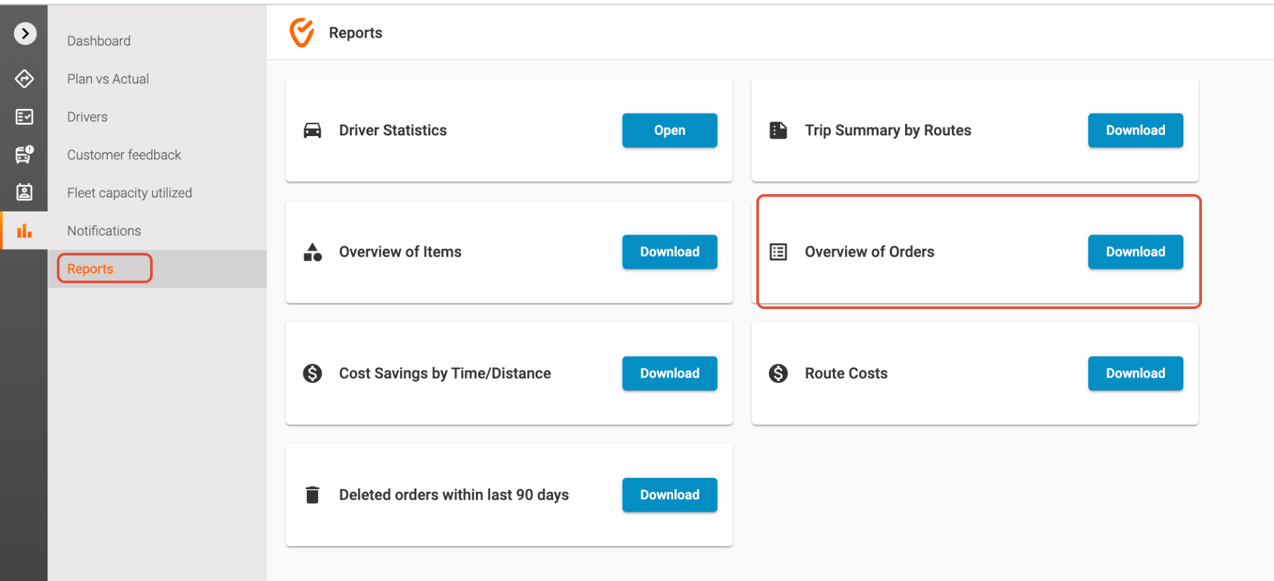Select the Reports menu item
Image resolution: width=1274 pixels, height=581 pixels.
point(91,269)
